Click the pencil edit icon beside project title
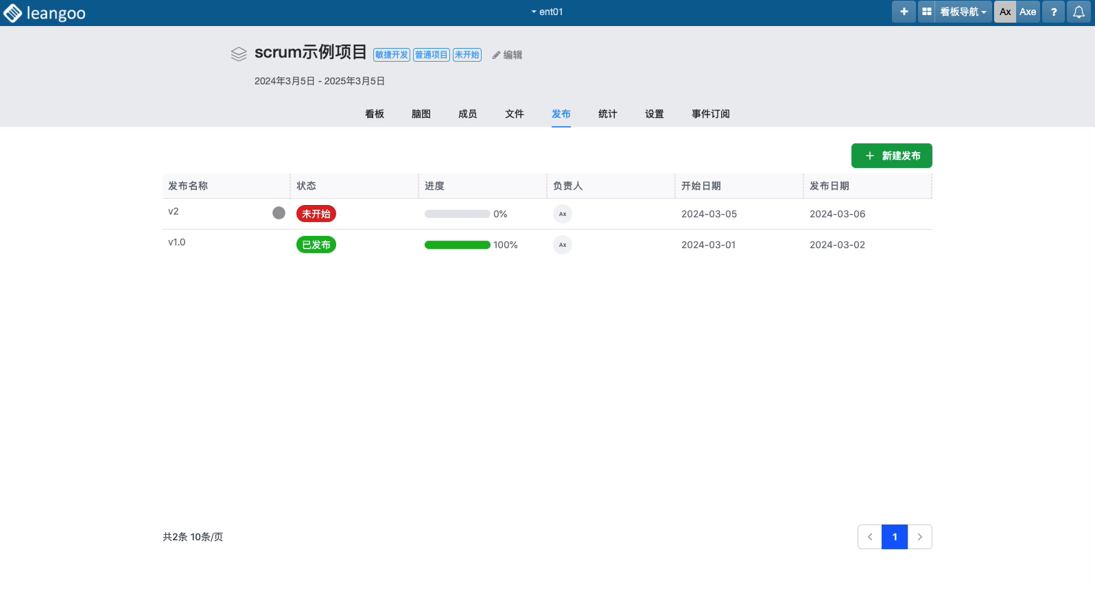Image resolution: width=1095 pixels, height=591 pixels. pos(496,55)
